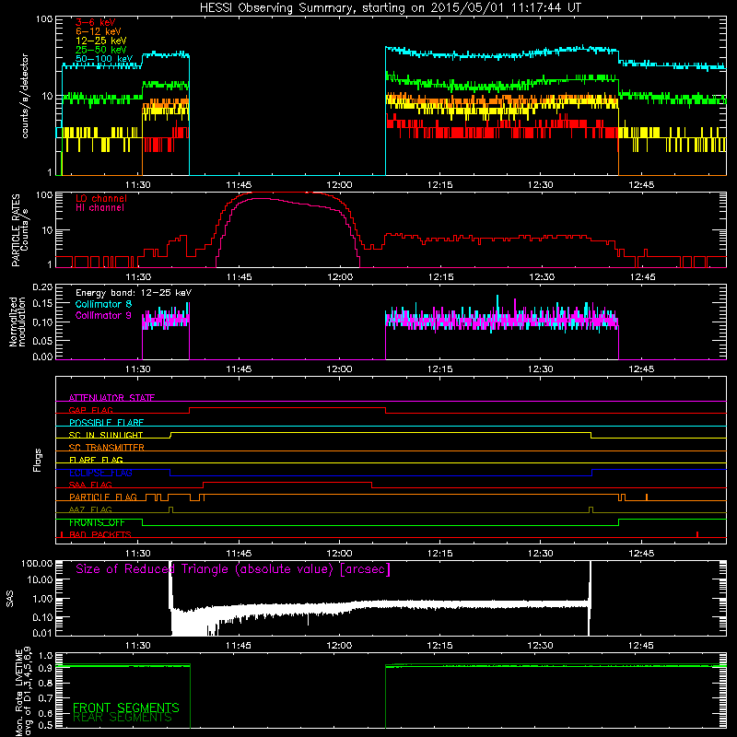Click the 'FLARE FLAG' label
737x737 pixels.
[96, 460]
